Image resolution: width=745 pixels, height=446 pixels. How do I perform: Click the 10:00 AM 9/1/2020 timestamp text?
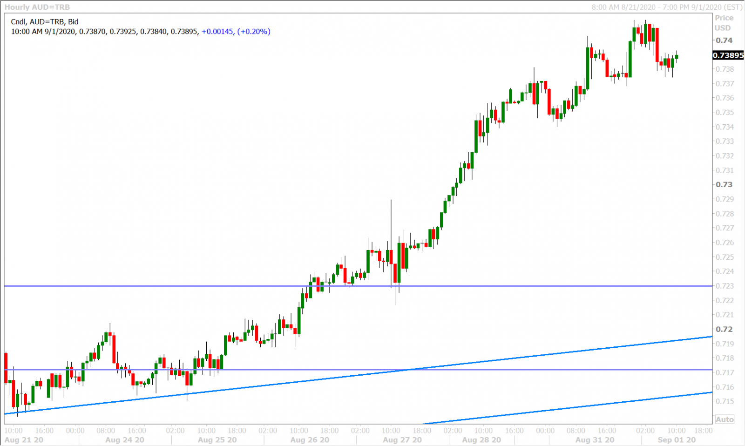tap(43, 32)
